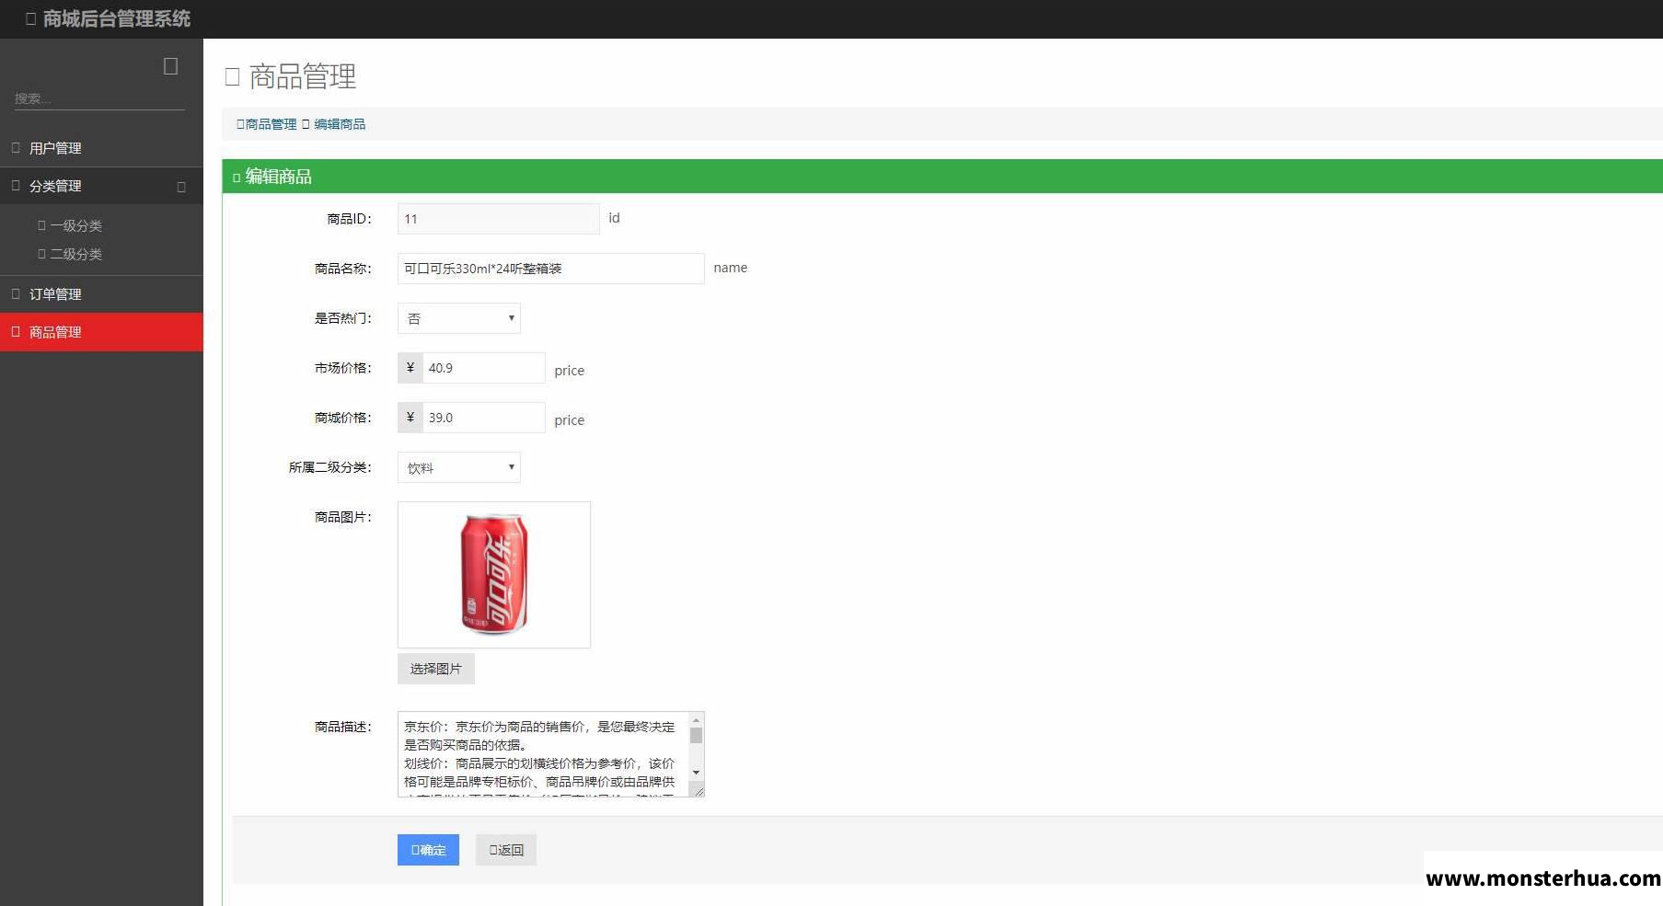Screen dimensions: 1663x906
Task: Click the 商品ID: label
Action: coord(349,219)
